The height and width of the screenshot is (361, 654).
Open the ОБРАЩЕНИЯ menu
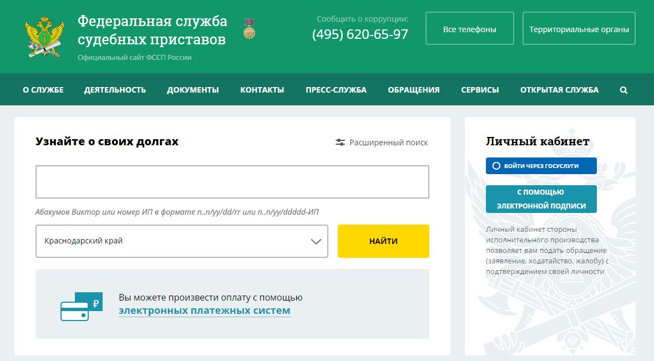pyautogui.click(x=414, y=90)
